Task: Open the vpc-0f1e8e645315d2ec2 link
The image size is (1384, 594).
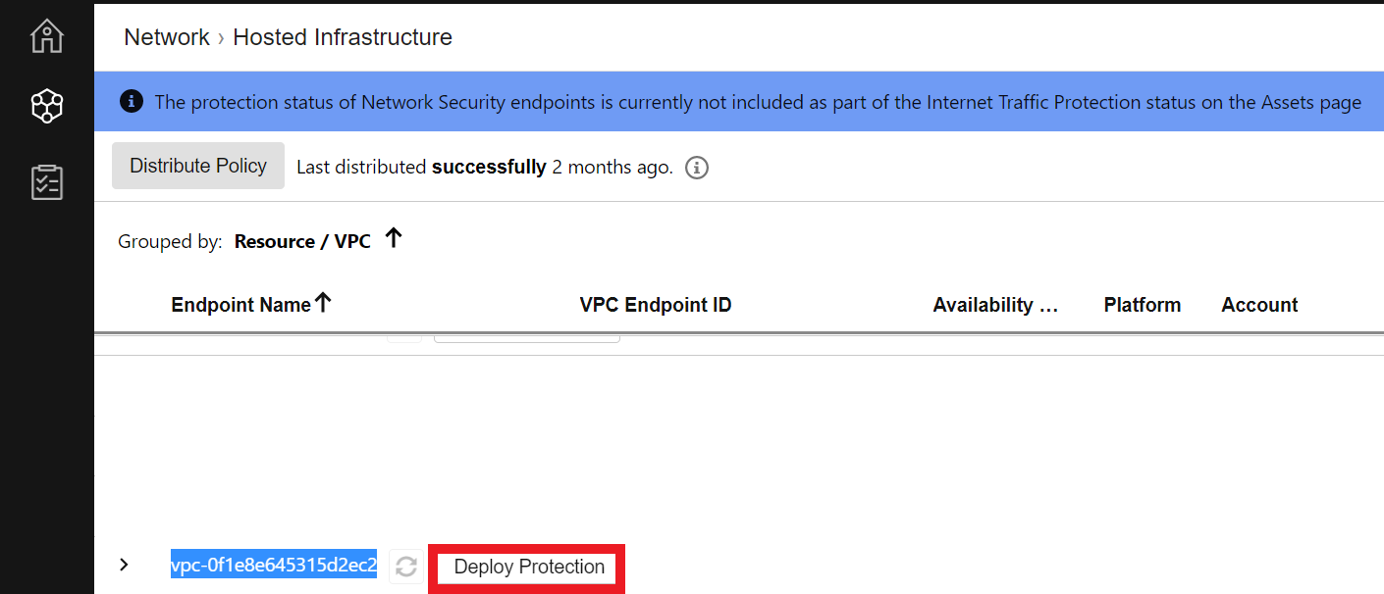Action: (274, 566)
